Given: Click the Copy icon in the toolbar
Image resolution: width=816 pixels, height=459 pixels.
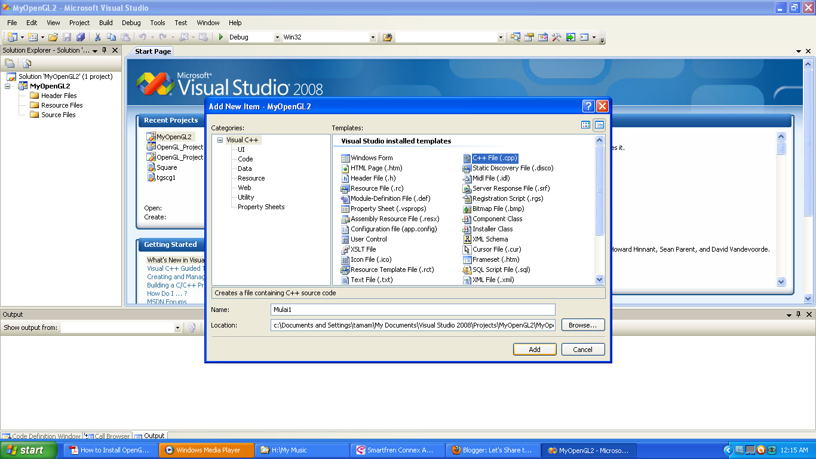Looking at the screenshot, I should point(111,37).
